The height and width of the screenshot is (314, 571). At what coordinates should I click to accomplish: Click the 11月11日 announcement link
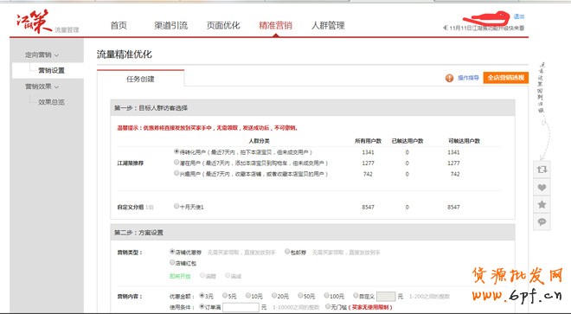point(486,28)
